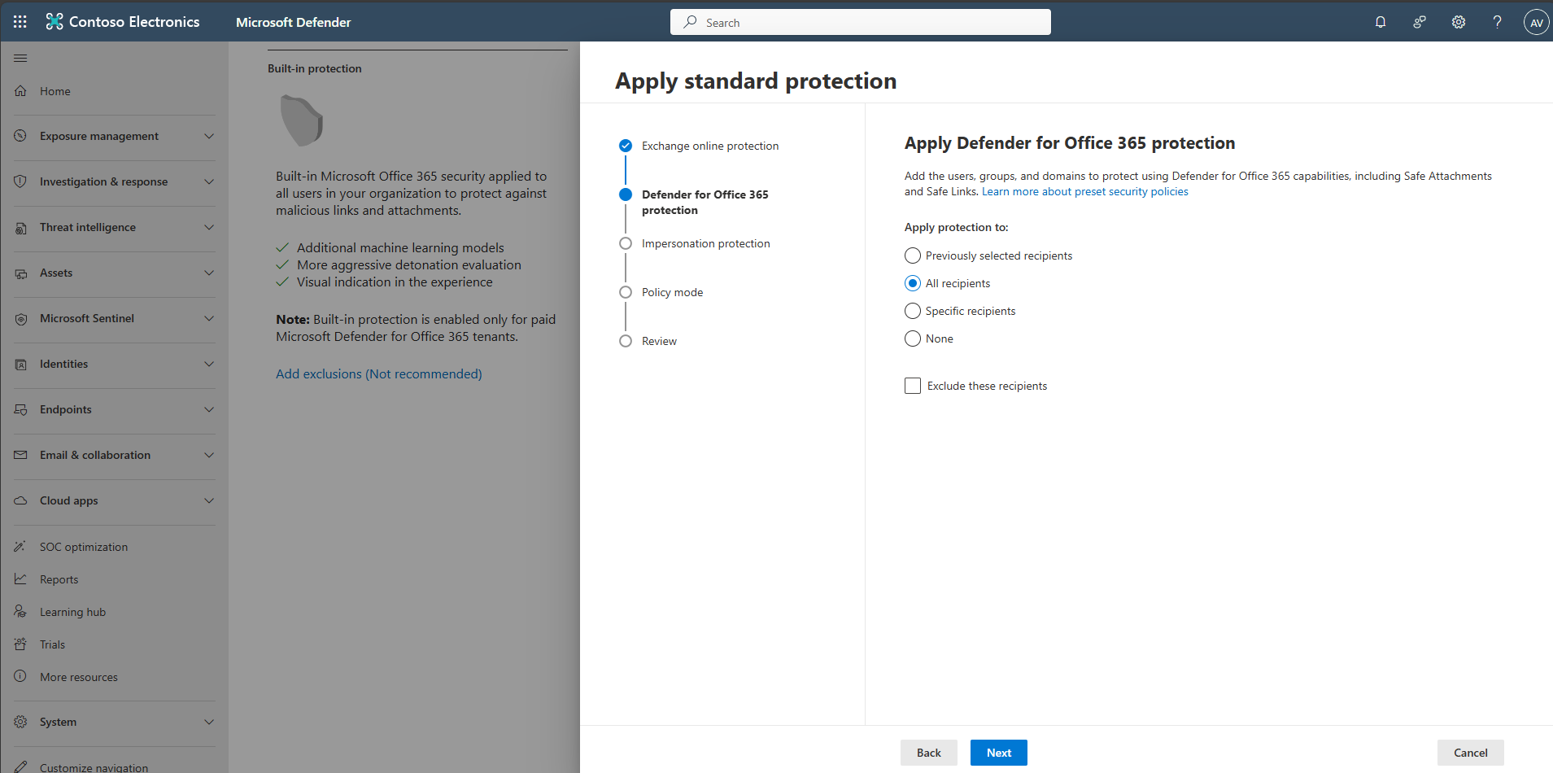Click the More resources info icon
This screenshot has height=773, width=1553.
point(20,676)
